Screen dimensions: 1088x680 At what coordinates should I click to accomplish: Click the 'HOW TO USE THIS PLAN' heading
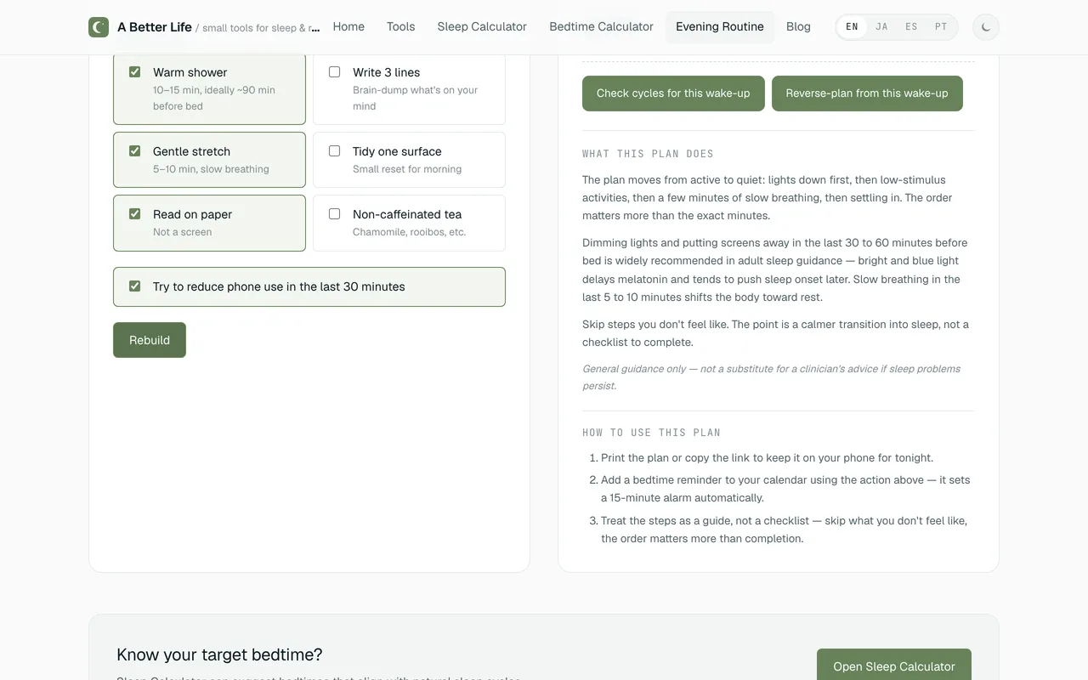[651, 433]
